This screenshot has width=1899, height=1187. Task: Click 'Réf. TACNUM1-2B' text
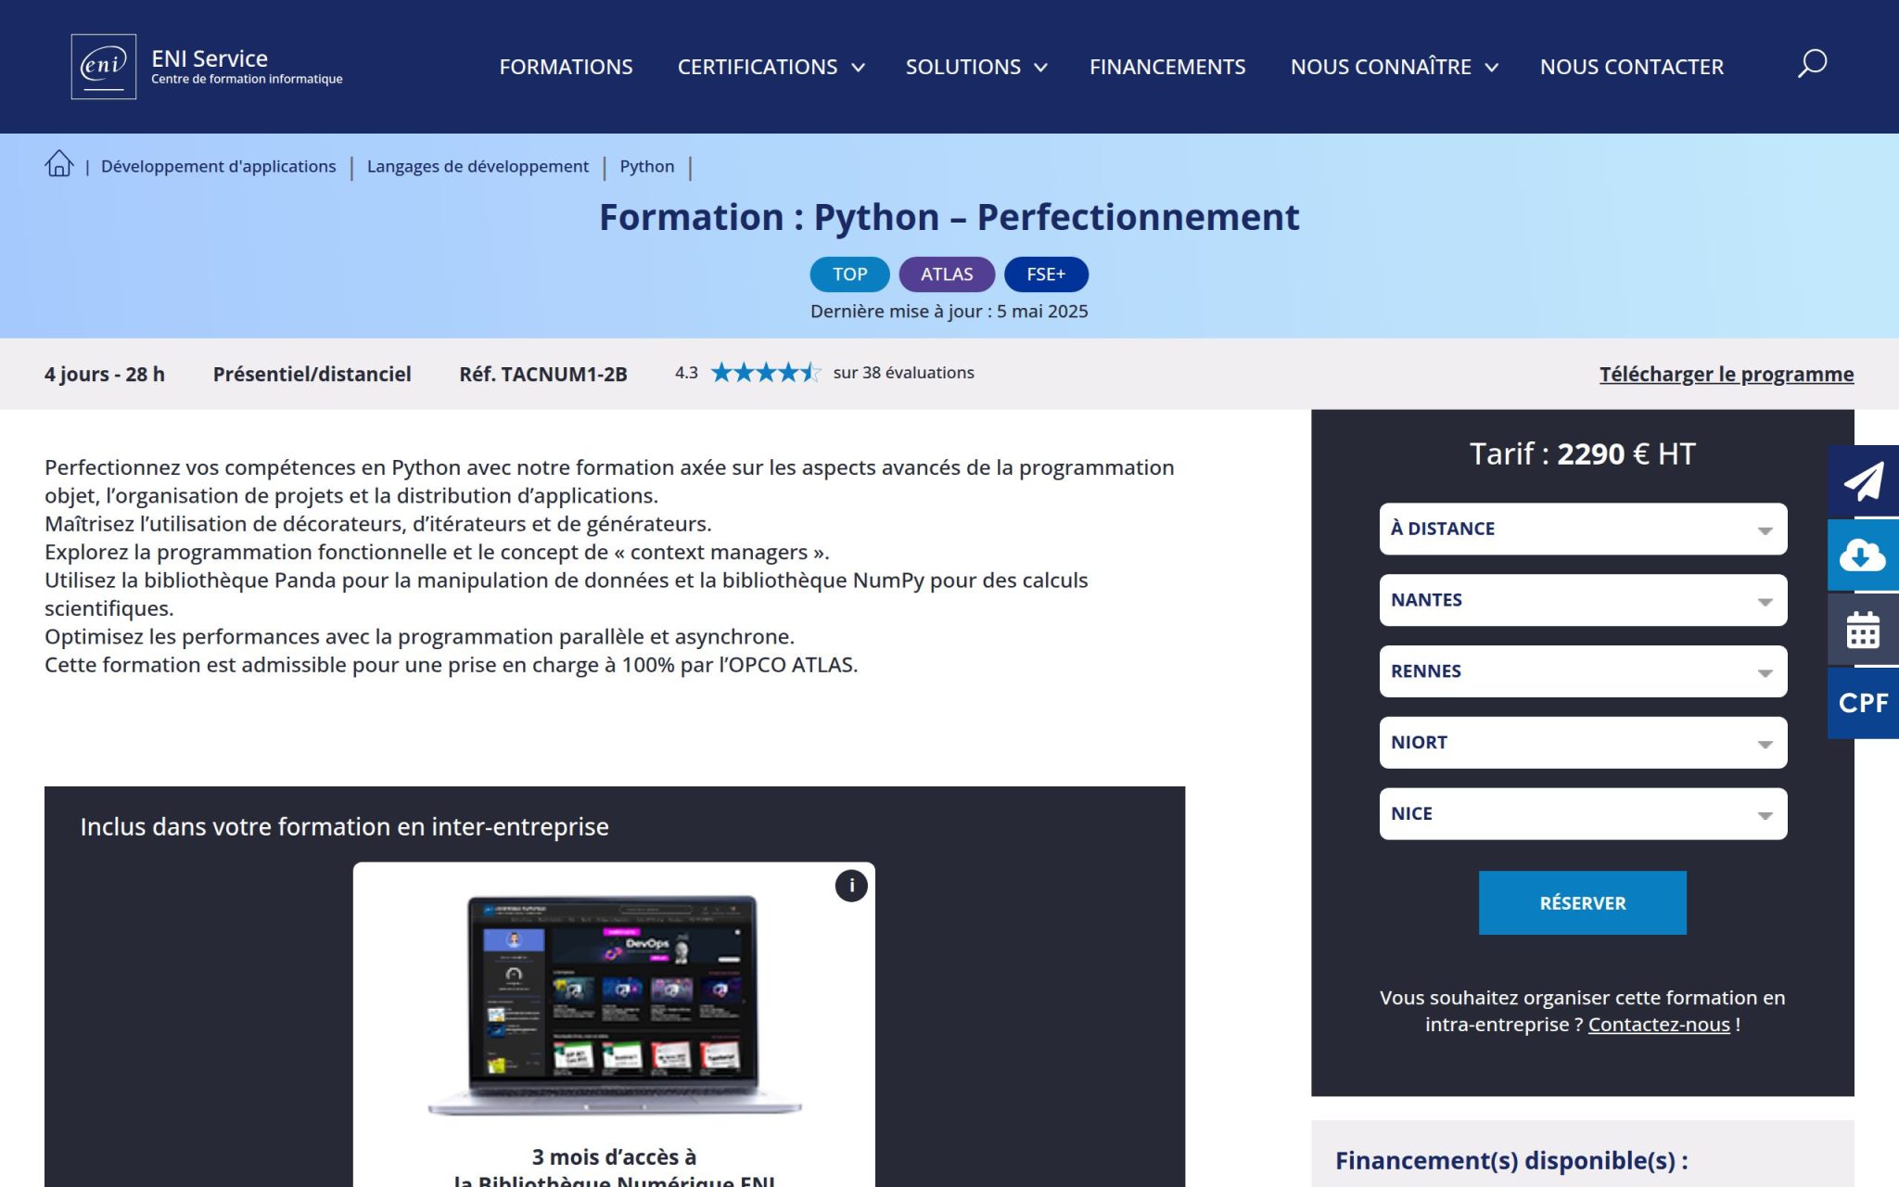point(543,374)
